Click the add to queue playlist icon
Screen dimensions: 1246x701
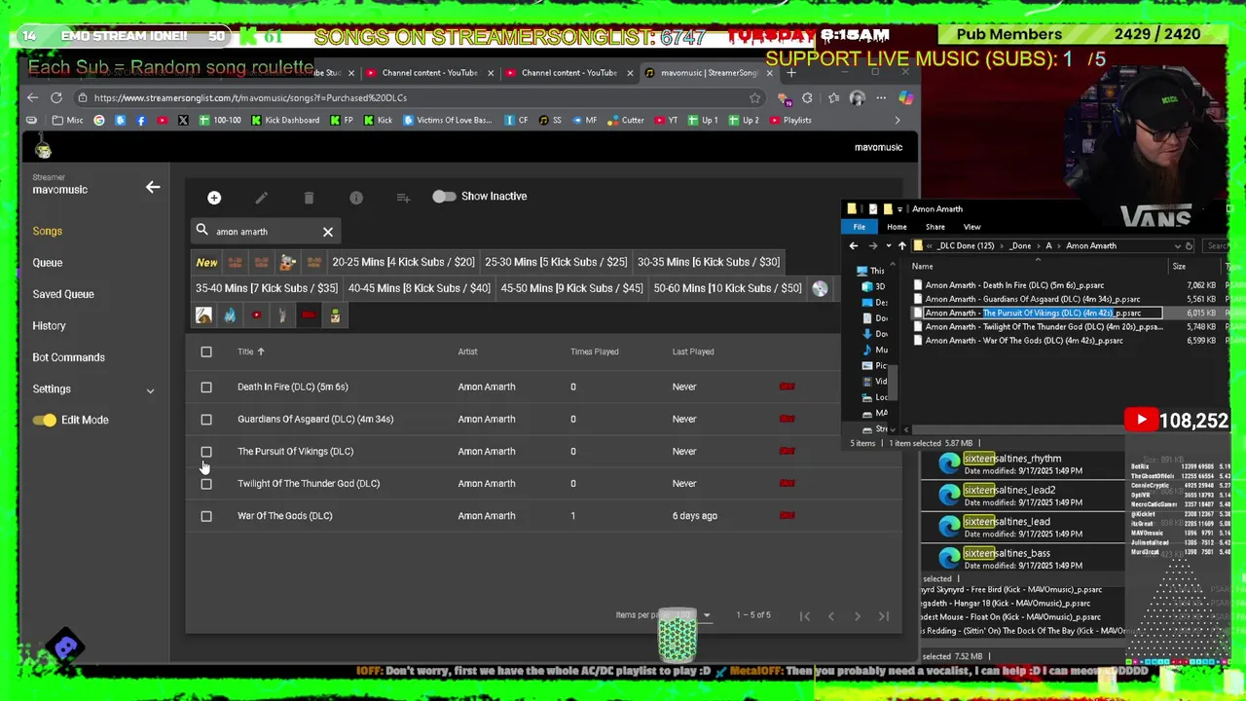point(403,198)
